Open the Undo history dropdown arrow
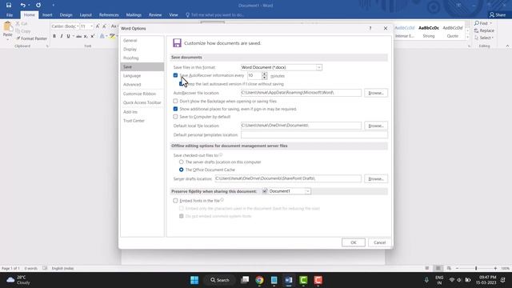The image size is (512, 288). pos(29,6)
